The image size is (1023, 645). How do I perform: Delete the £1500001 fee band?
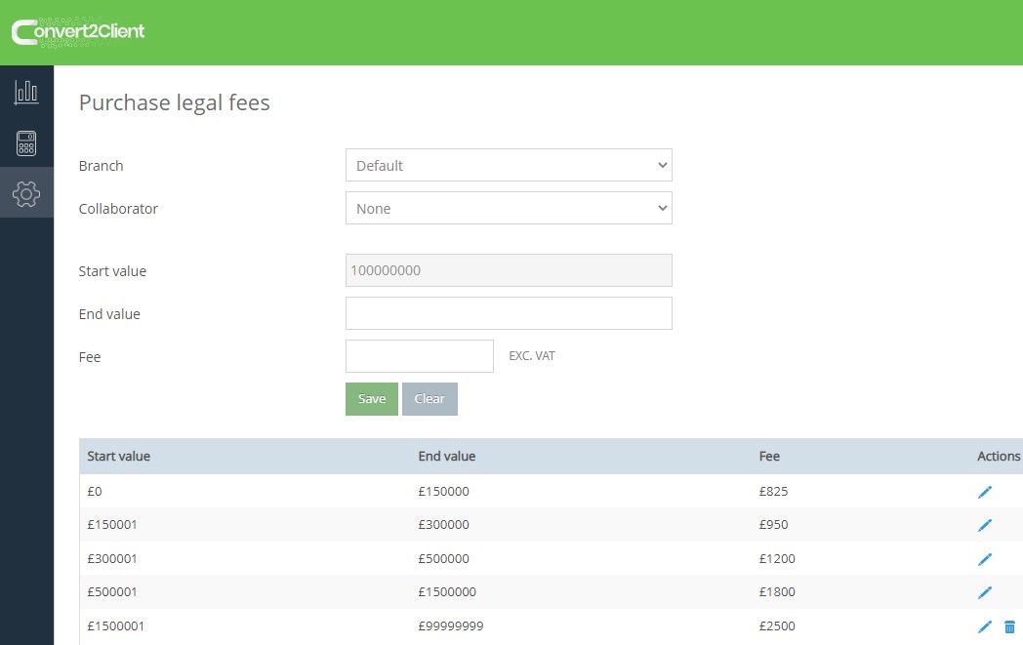coord(1010,625)
